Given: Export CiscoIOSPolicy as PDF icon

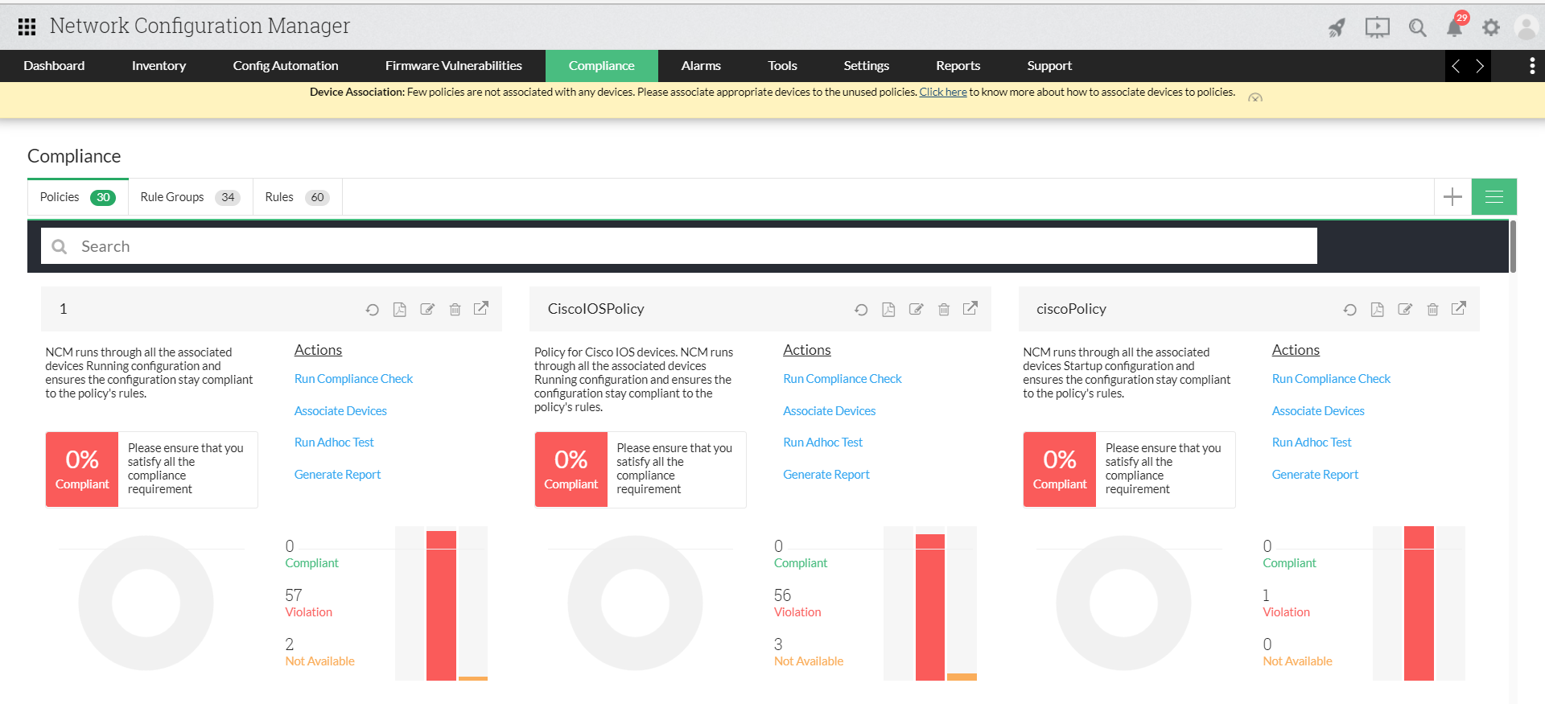Looking at the screenshot, I should pyautogui.click(x=888, y=310).
